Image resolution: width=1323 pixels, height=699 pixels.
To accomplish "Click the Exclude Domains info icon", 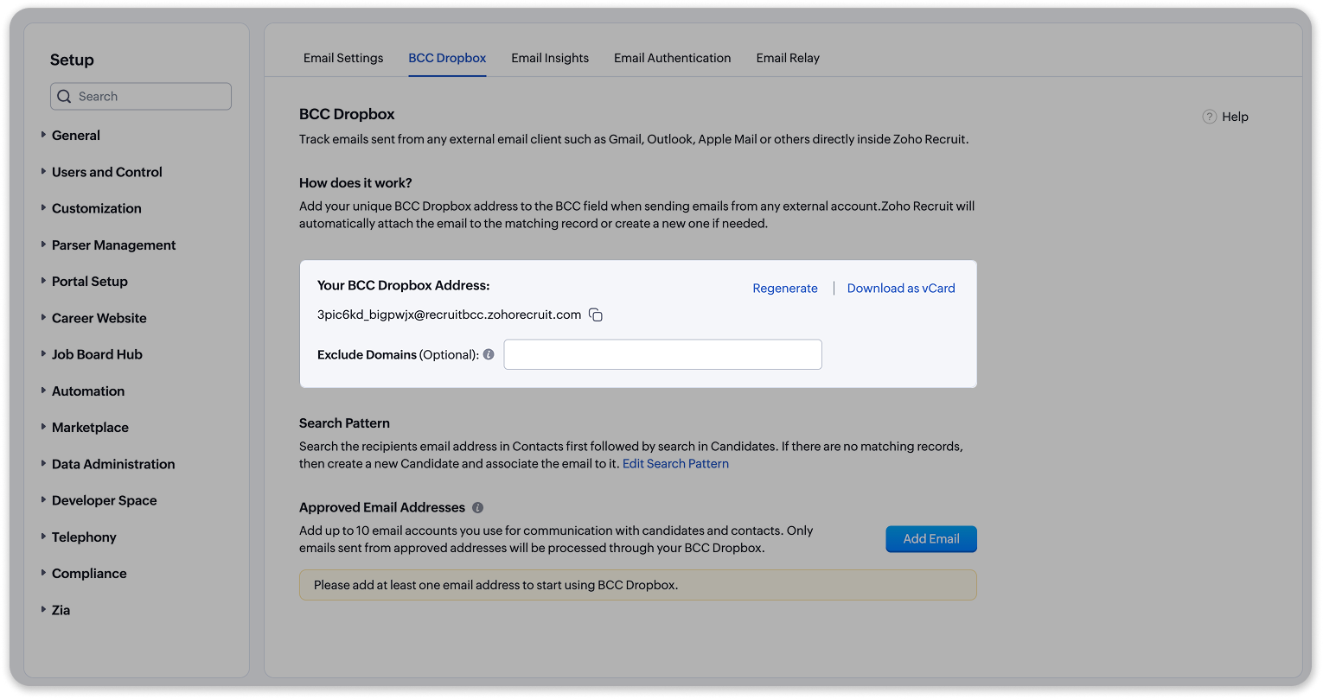I will tap(489, 354).
